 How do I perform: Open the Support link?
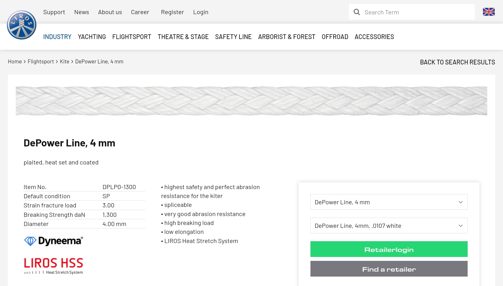tap(54, 12)
